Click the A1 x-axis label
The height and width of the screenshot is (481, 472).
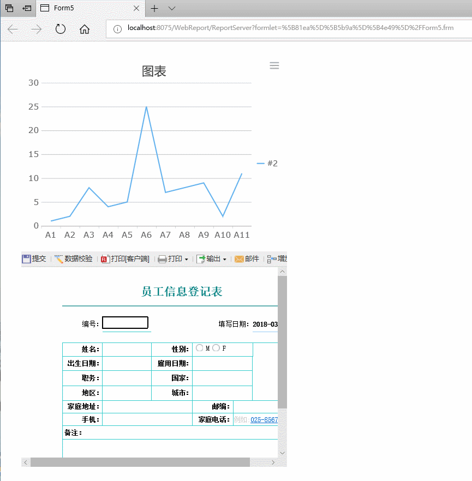click(x=51, y=235)
